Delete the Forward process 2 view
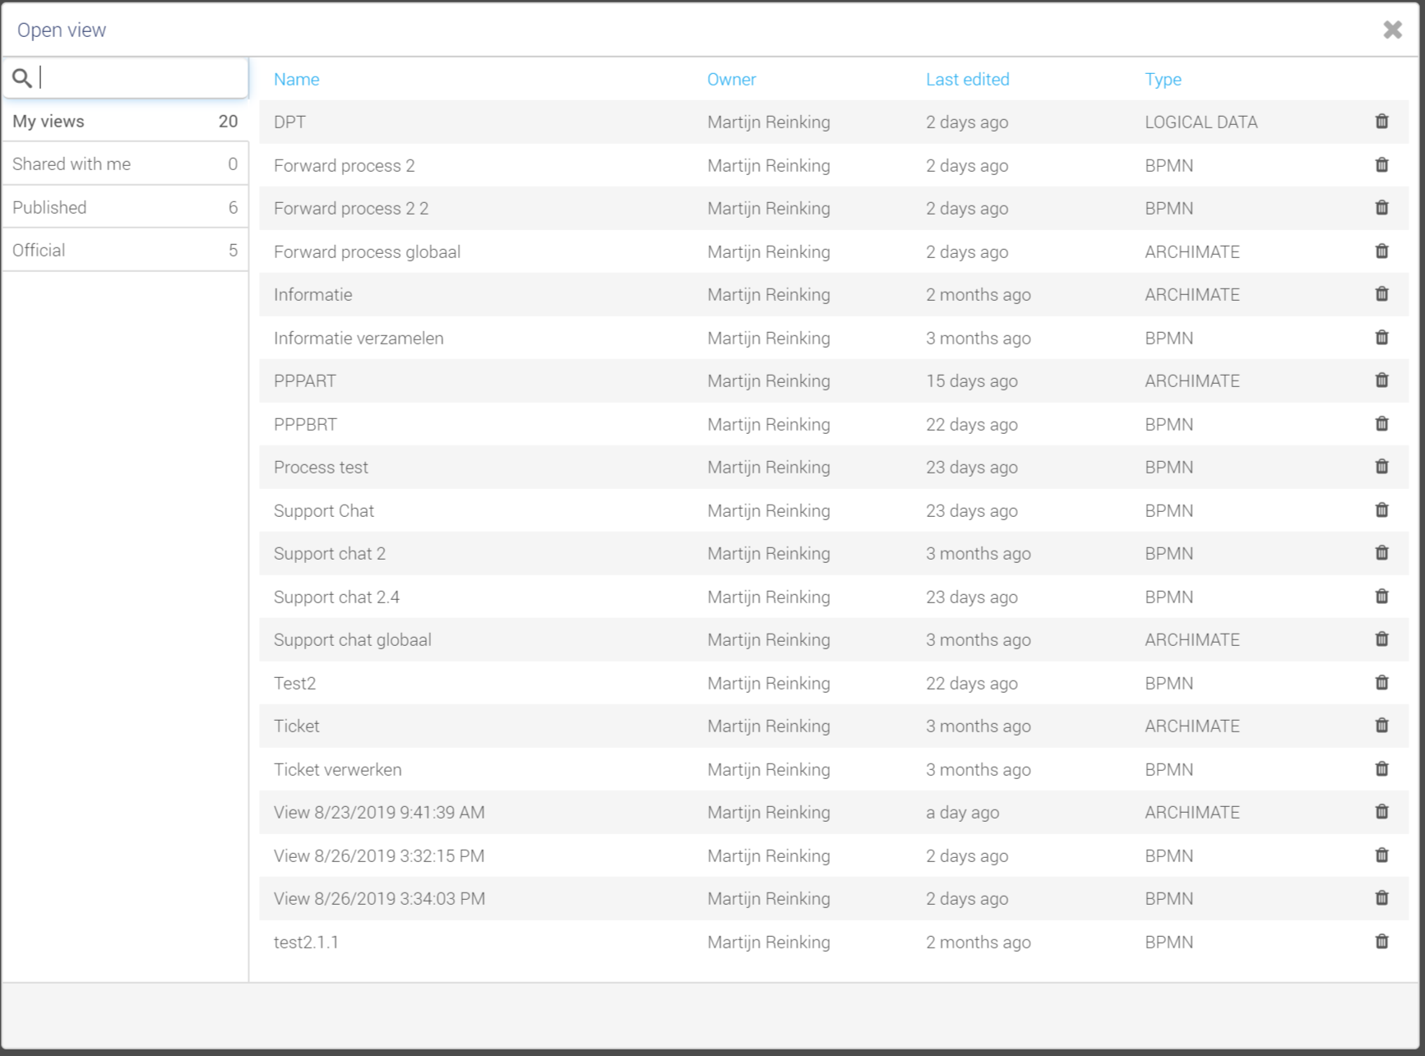The height and width of the screenshot is (1056, 1425). [1381, 165]
